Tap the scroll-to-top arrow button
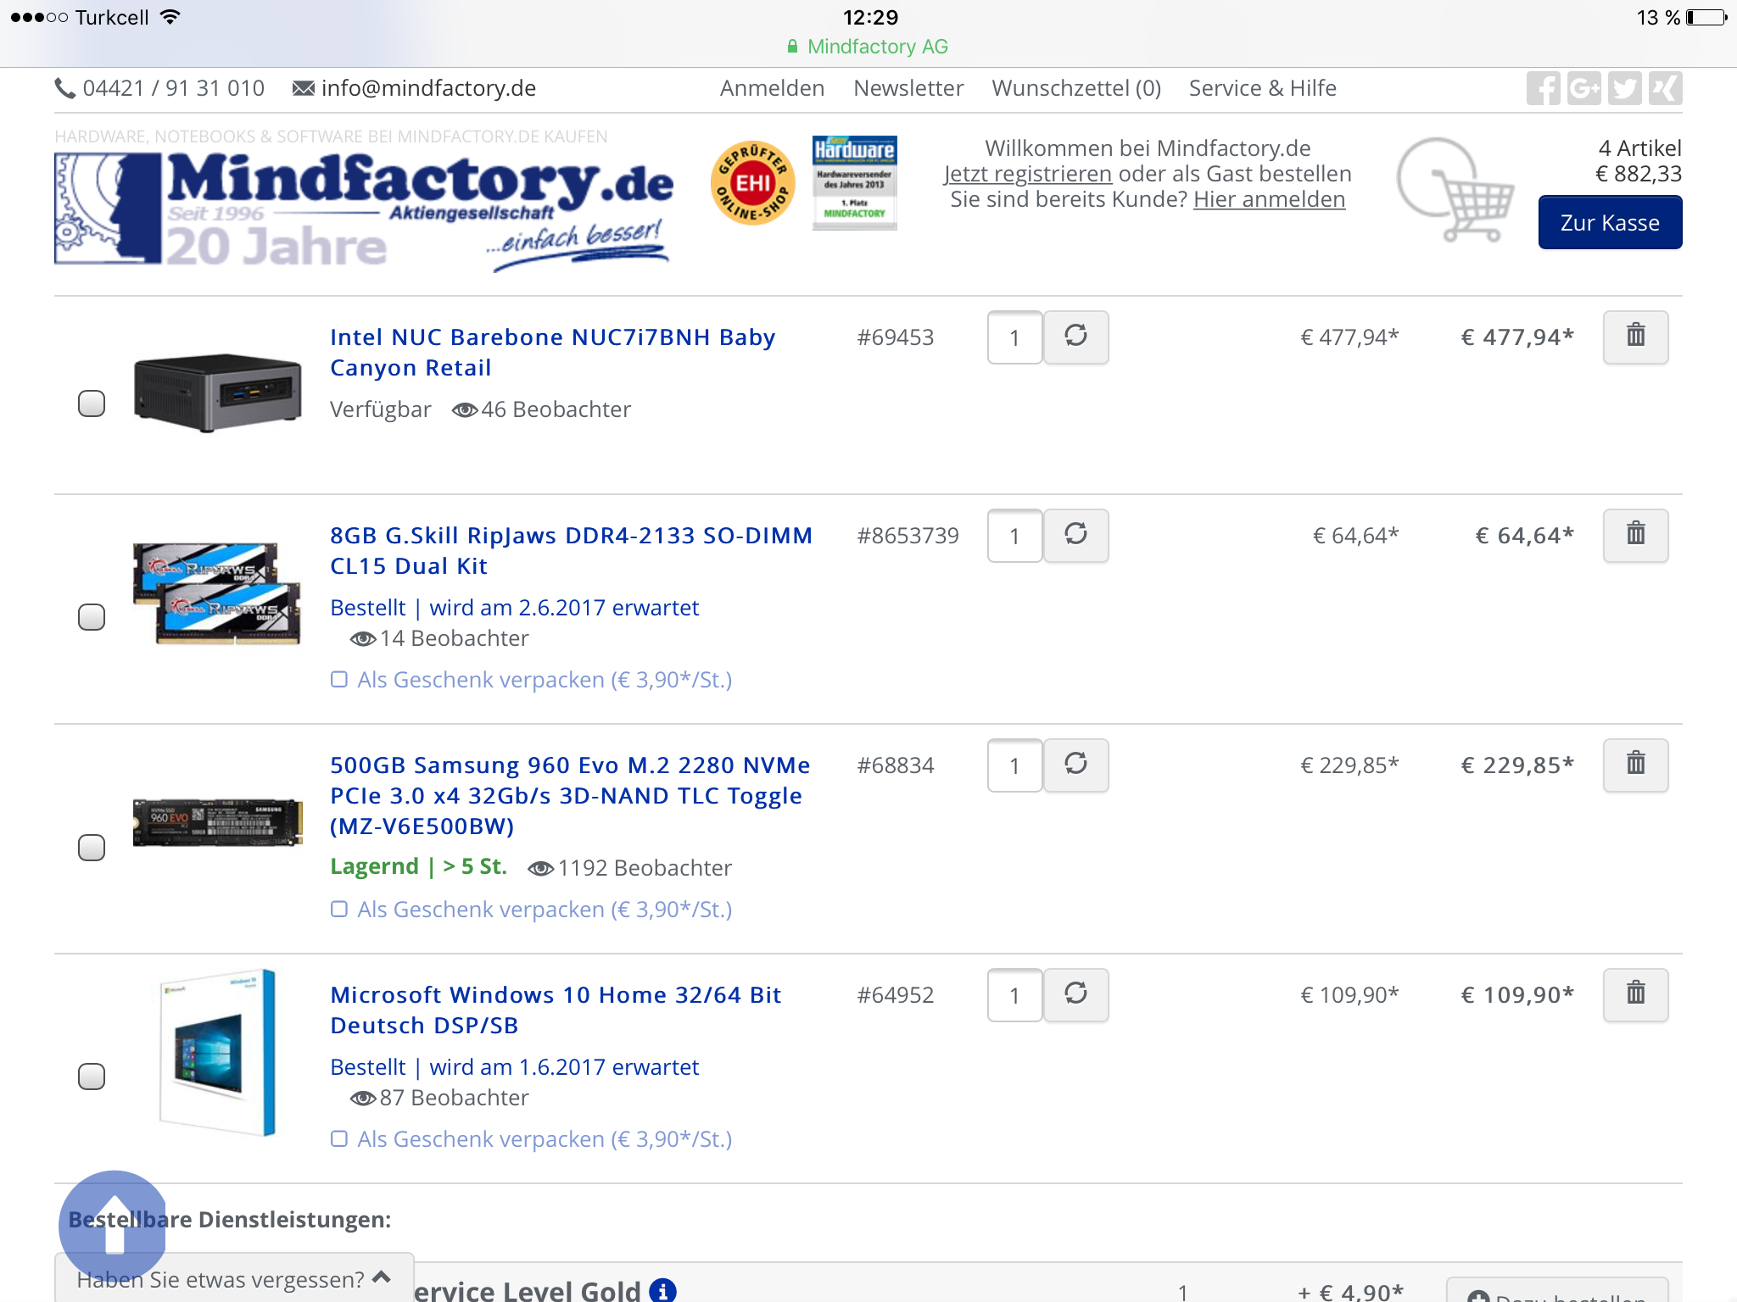 tap(112, 1225)
